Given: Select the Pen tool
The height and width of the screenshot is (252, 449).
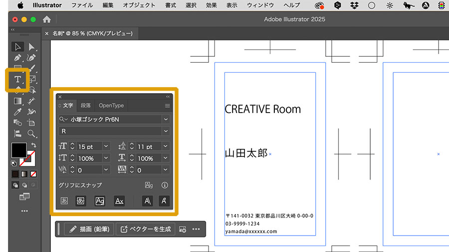Looking at the screenshot, I should pos(17,58).
